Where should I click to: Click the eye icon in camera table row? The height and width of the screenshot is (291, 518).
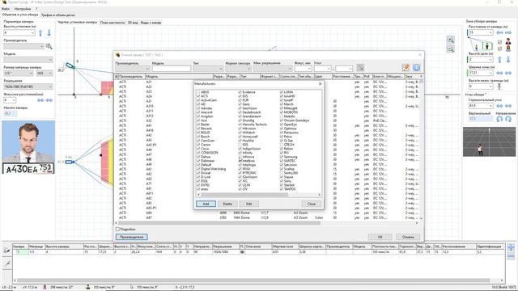point(242,251)
